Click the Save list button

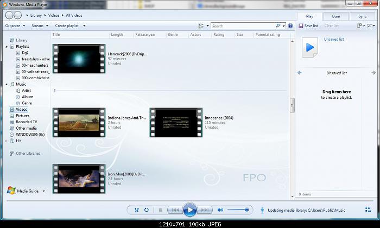pos(308,26)
